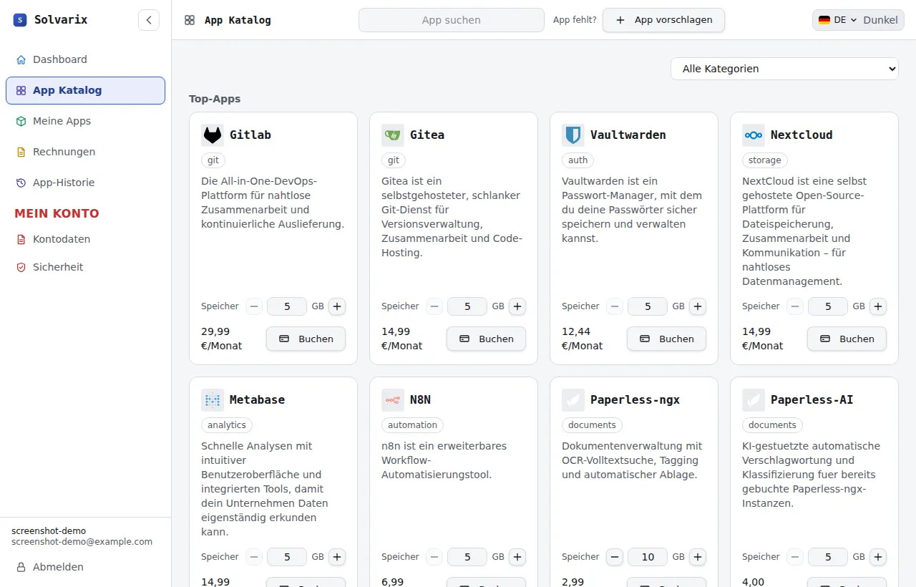This screenshot has height=587, width=916.
Task: Click the Top-Apps section heading
Action: coord(215,99)
